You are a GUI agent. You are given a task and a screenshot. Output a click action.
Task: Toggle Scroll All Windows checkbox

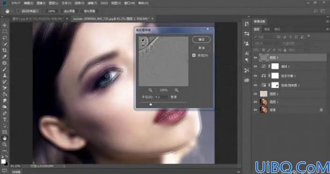[x=18, y=11]
